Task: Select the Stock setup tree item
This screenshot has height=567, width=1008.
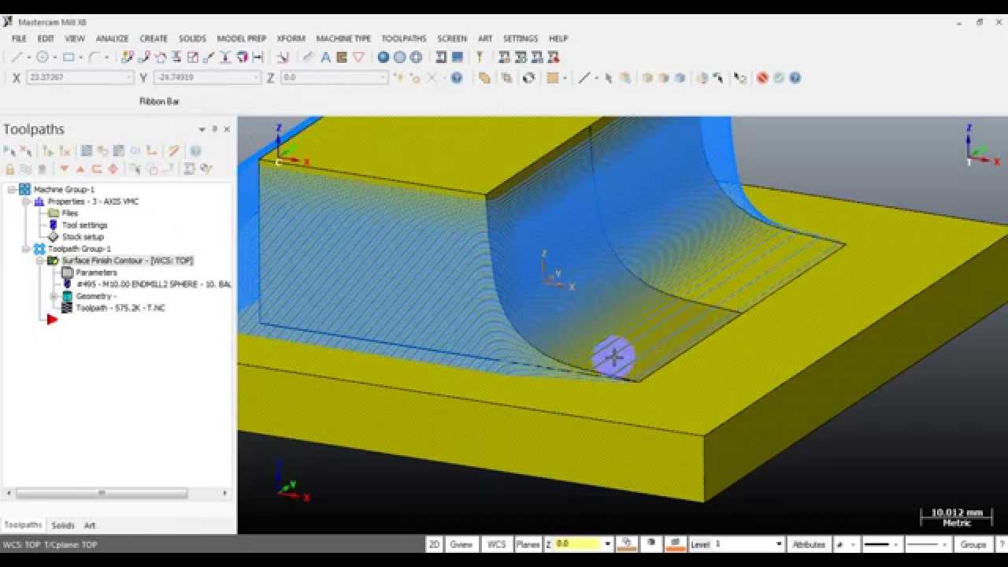Action: tap(82, 237)
